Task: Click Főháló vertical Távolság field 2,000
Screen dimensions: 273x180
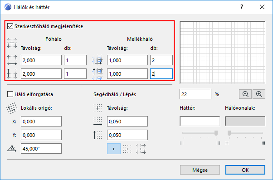Action: pos(41,74)
